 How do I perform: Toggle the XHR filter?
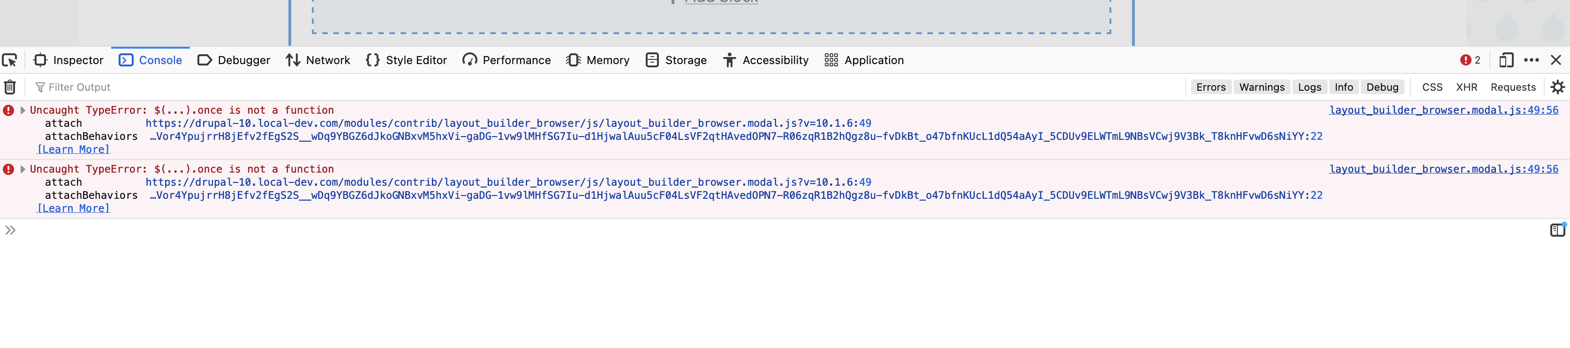click(1466, 87)
